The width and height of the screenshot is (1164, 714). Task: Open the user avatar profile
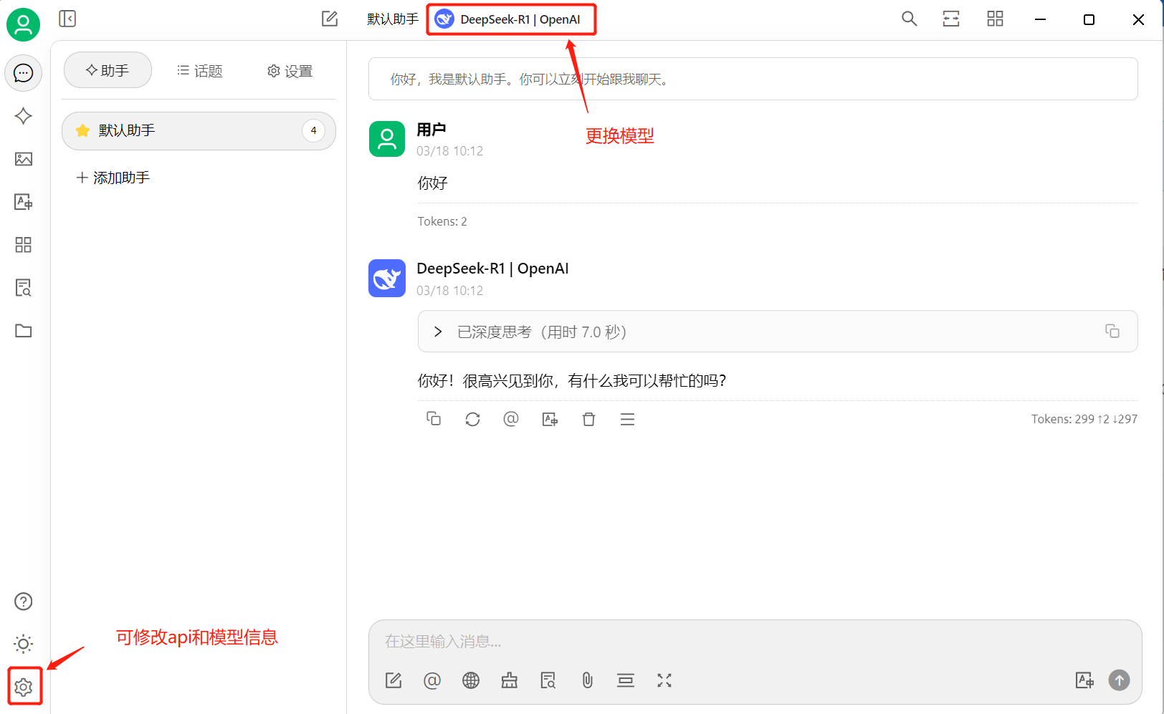(24, 24)
